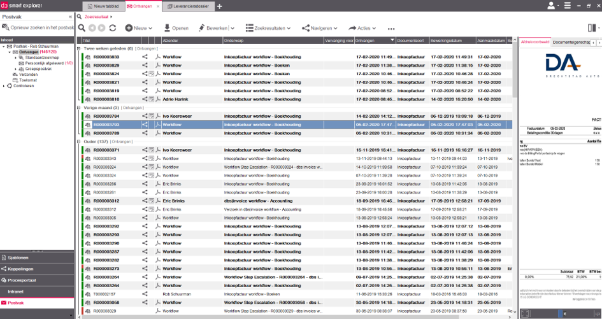Click Adrie Harink sender cell
The image size is (602, 319).
(192, 99)
